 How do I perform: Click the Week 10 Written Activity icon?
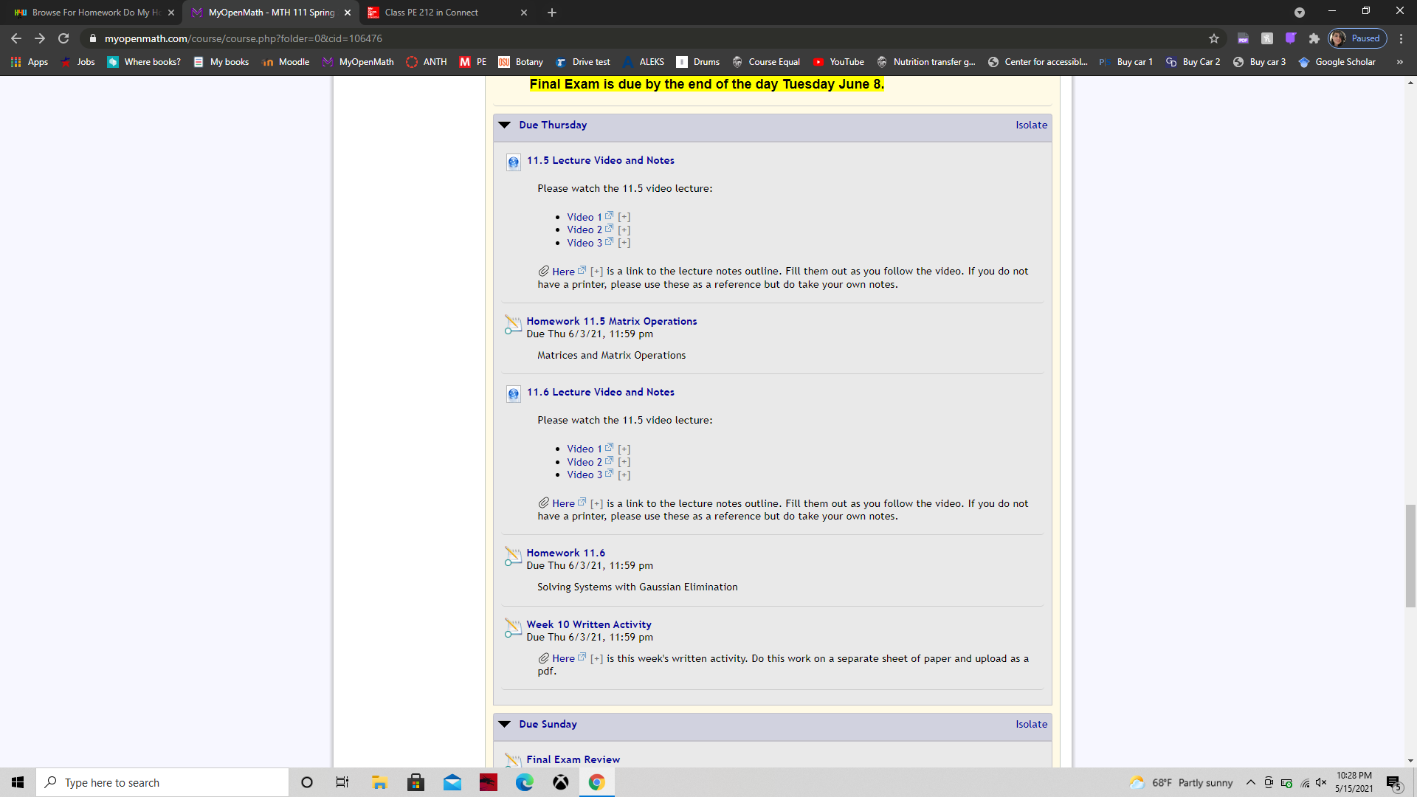pyautogui.click(x=513, y=627)
